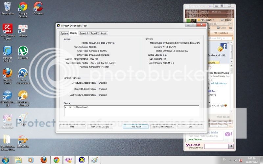Click the DirectX title bar icon
Screen dimensions: 263x164
point(59,26)
